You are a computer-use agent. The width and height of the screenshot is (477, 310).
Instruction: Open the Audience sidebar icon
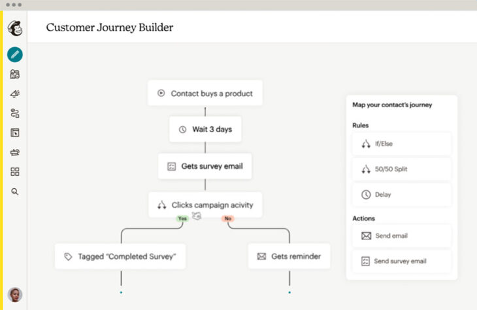14,75
